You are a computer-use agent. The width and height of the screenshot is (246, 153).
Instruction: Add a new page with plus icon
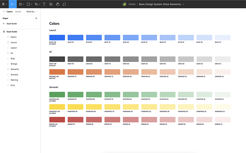pyautogui.click(x=36, y=18)
